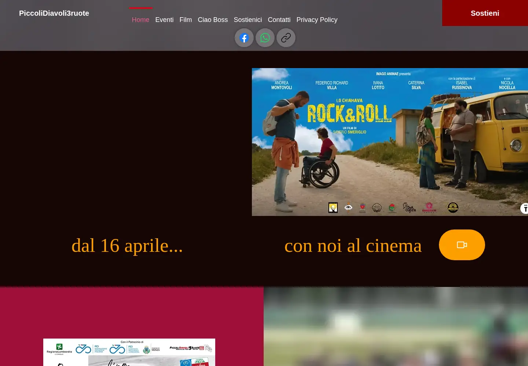Open the Film menu item

pos(186,20)
